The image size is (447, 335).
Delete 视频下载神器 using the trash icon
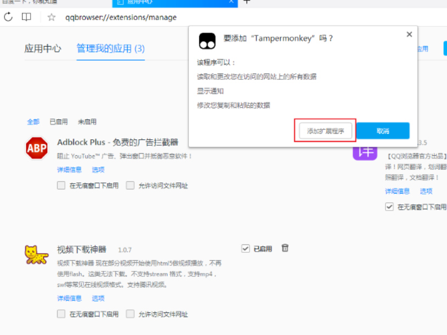point(285,248)
